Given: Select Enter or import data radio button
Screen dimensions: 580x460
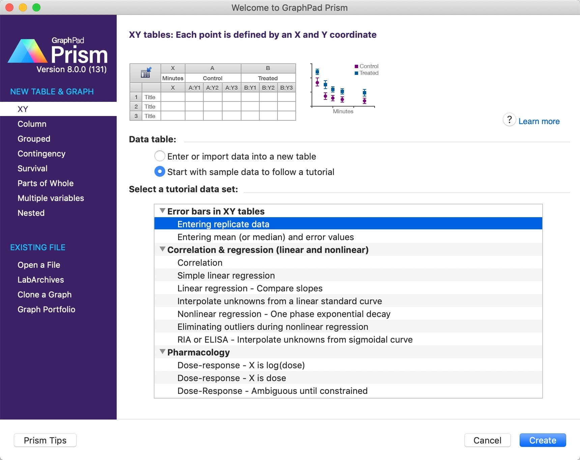Looking at the screenshot, I should point(159,156).
